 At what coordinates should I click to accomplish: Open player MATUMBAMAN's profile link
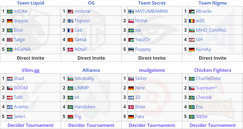coord(152,11)
